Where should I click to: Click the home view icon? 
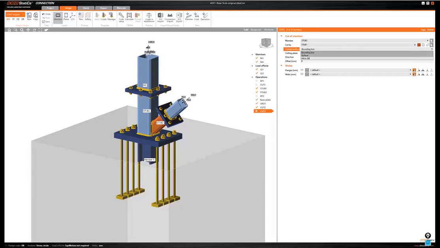click(9, 30)
